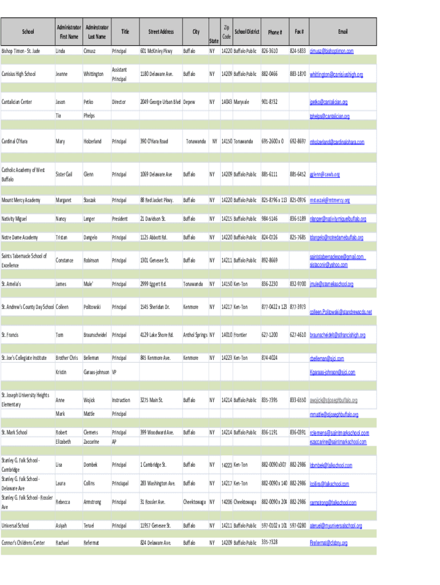This screenshot has width=440, height=585.
Task: Open the cimusz@bishoptimon.com email link
Action: pos(331,51)
